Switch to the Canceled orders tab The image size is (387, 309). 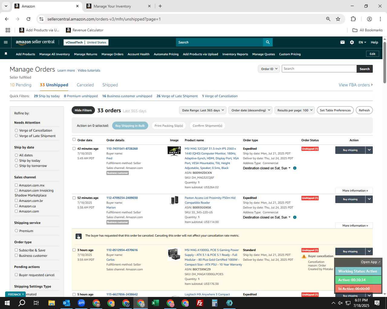85,85
